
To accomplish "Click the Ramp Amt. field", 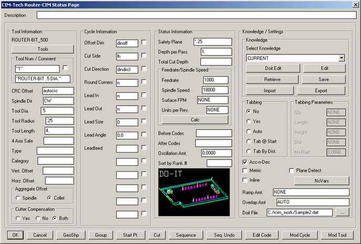I will (311, 192).
